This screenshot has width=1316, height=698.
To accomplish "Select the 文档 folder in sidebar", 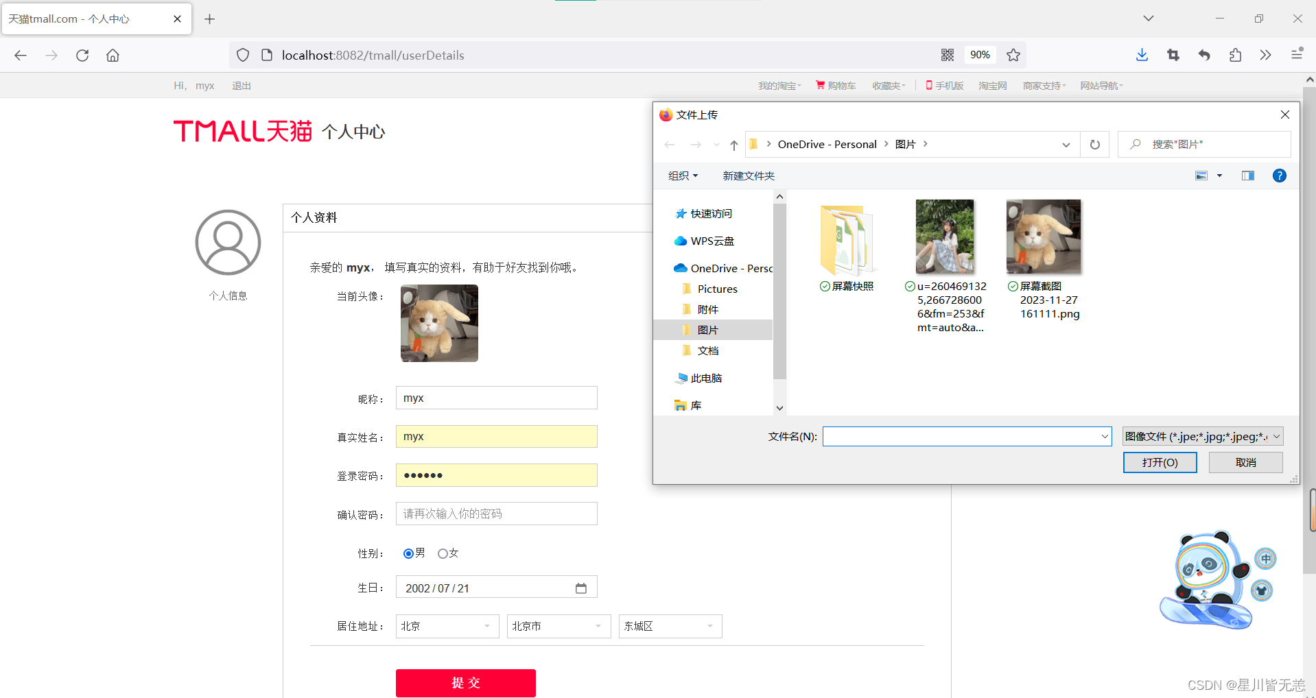I will (701, 350).
